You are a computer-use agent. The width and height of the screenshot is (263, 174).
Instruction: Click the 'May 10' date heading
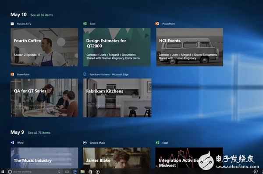18,14
